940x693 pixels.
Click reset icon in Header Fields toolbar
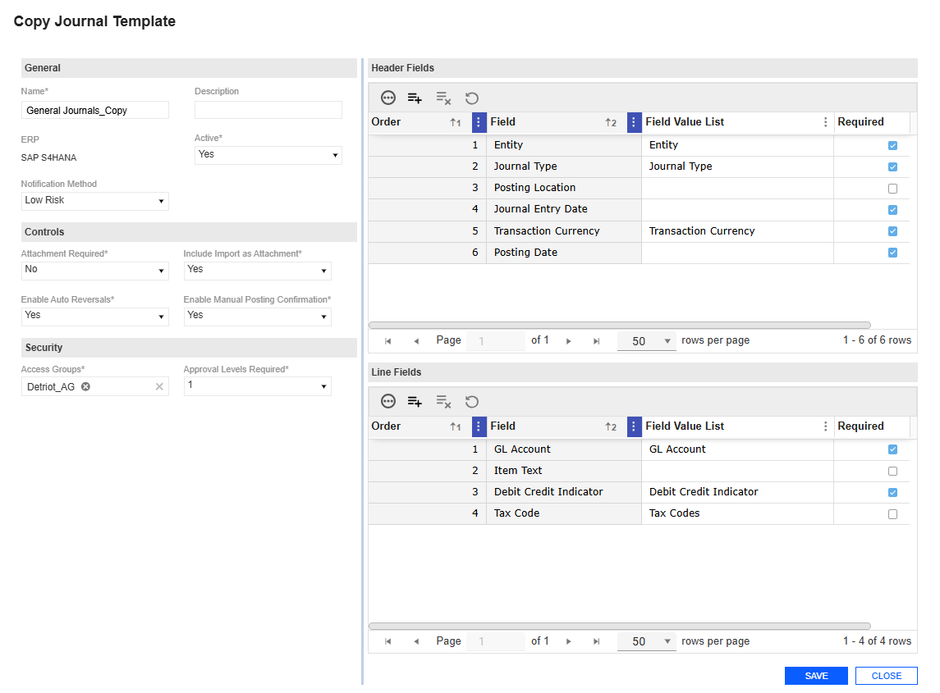(x=472, y=98)
